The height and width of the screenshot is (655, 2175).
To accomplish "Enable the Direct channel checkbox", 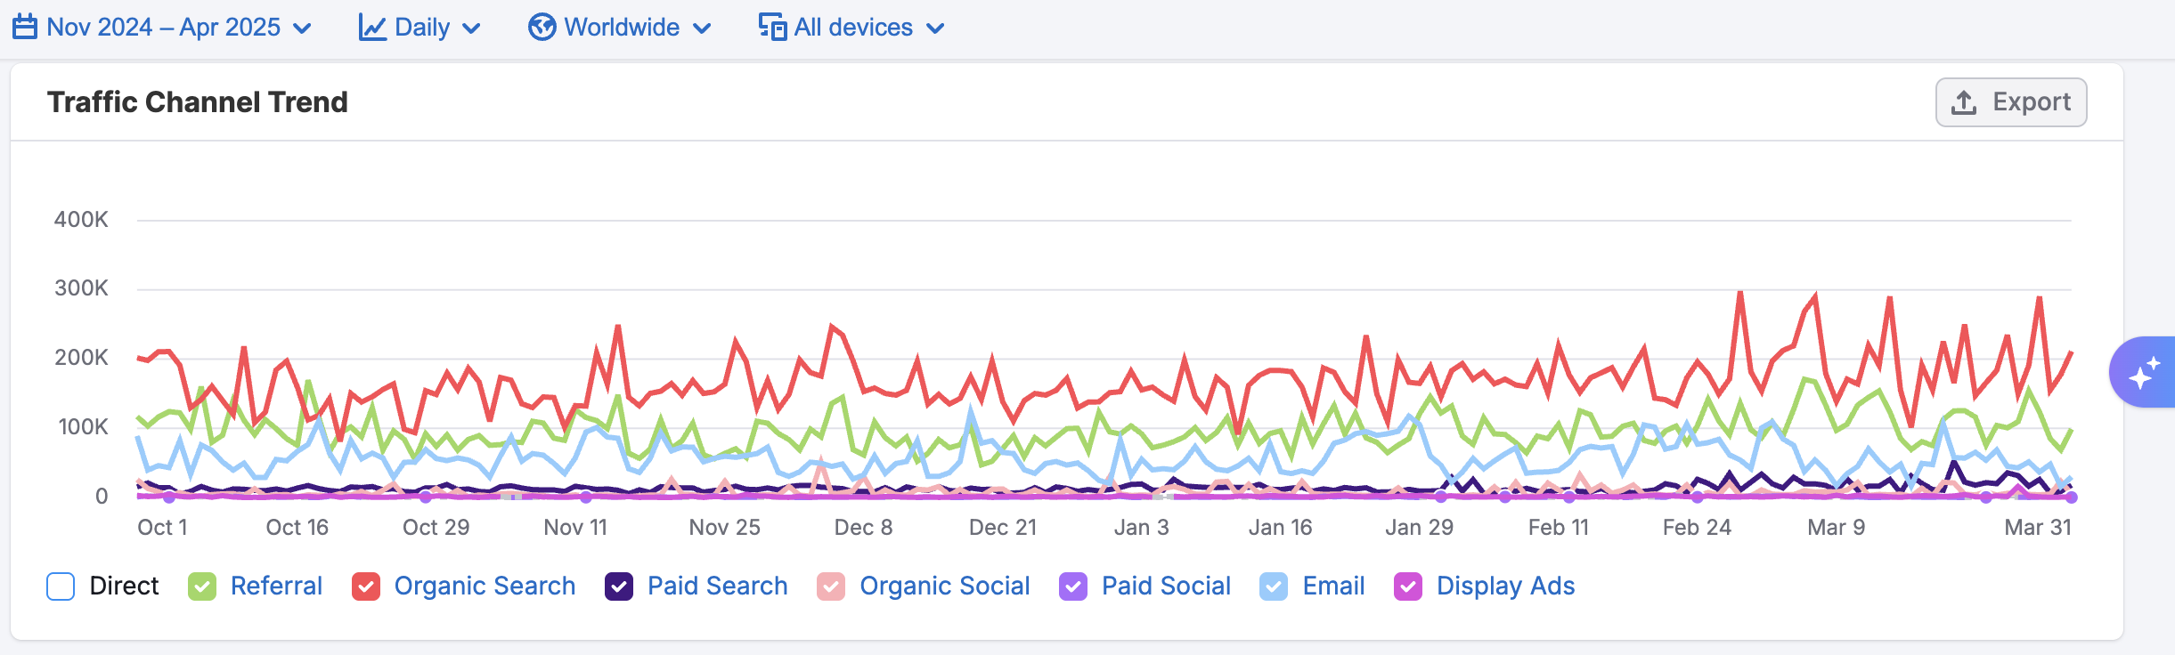I will tap(61, 586).
